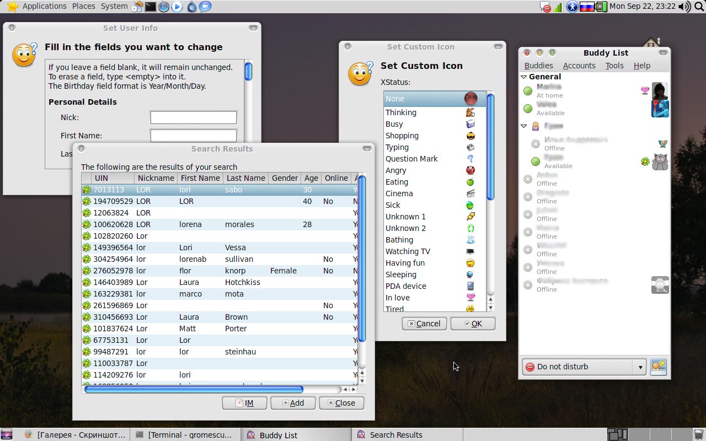The image size is (706, 441).
Task: Select the Sick XStatus icon
Action: 470,205
